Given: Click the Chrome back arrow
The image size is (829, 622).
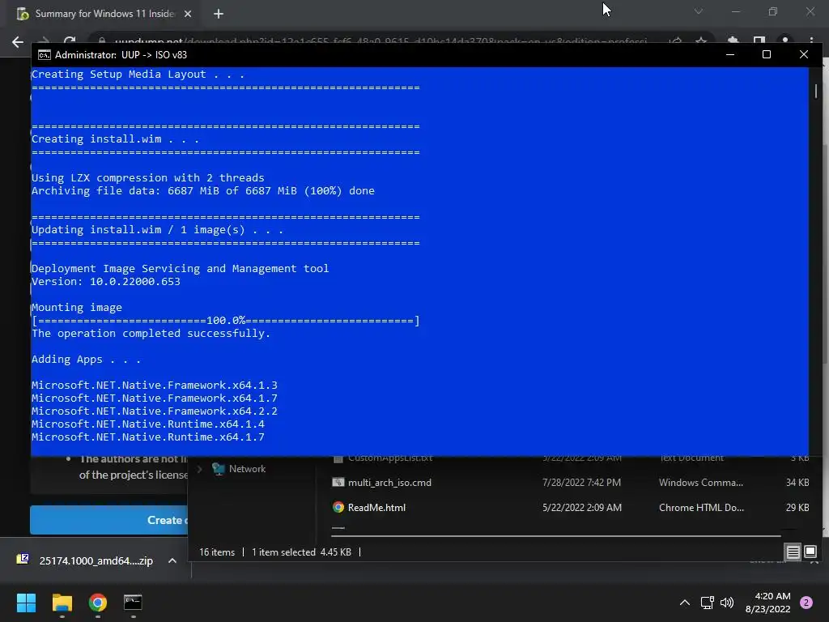Looking at the screenshot, I should (18, 42).
